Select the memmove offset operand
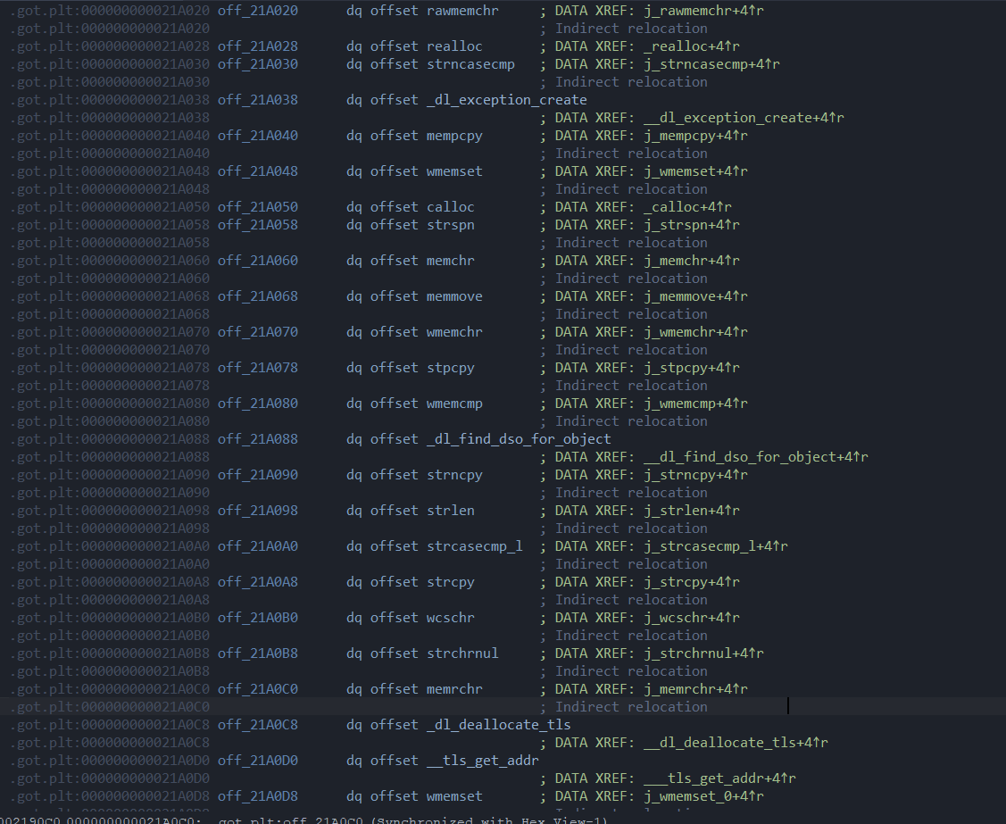The height and width of the screenshot is (824, 1006). tap(454, 295)
